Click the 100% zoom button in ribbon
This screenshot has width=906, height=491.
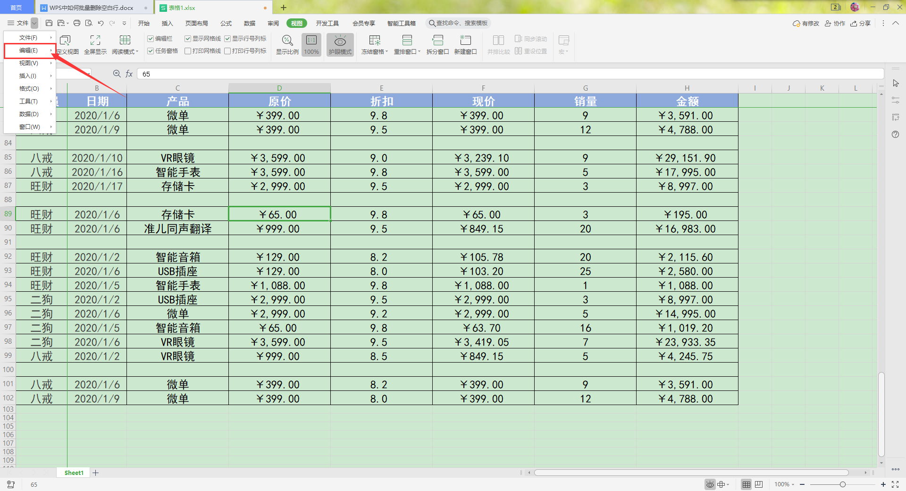point(311,45)
